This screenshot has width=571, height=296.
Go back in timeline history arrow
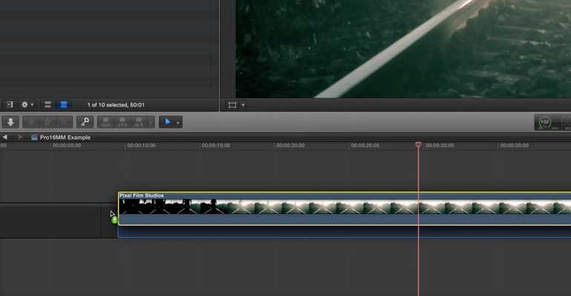point(4,137)
